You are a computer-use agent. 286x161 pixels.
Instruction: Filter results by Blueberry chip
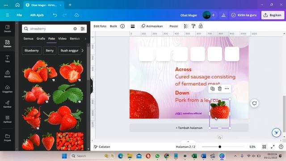tap(32, 51)
